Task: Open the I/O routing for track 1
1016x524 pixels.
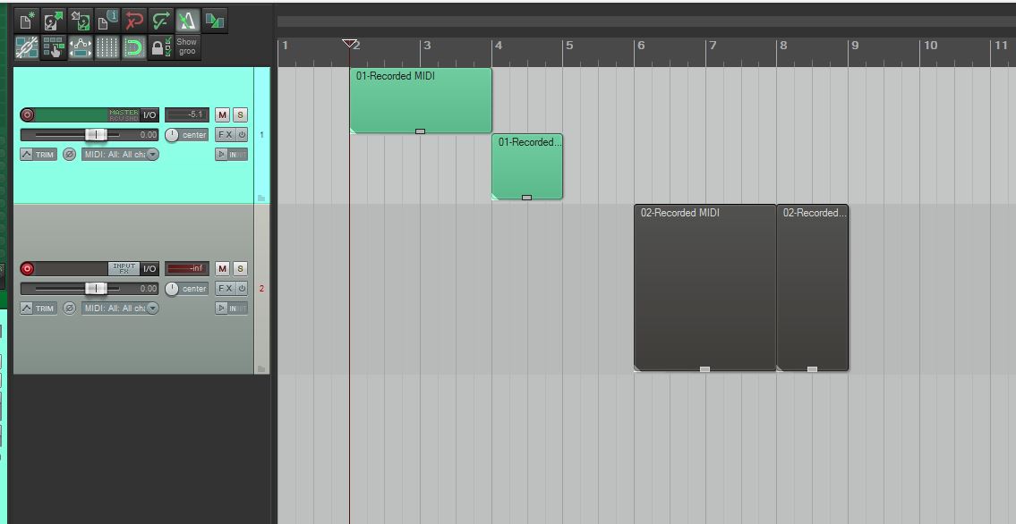Action: [149, 115]
